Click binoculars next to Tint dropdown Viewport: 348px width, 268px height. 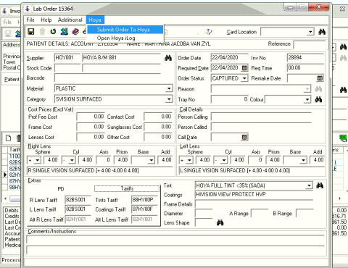pyautogui.click(x=320, y=185)
